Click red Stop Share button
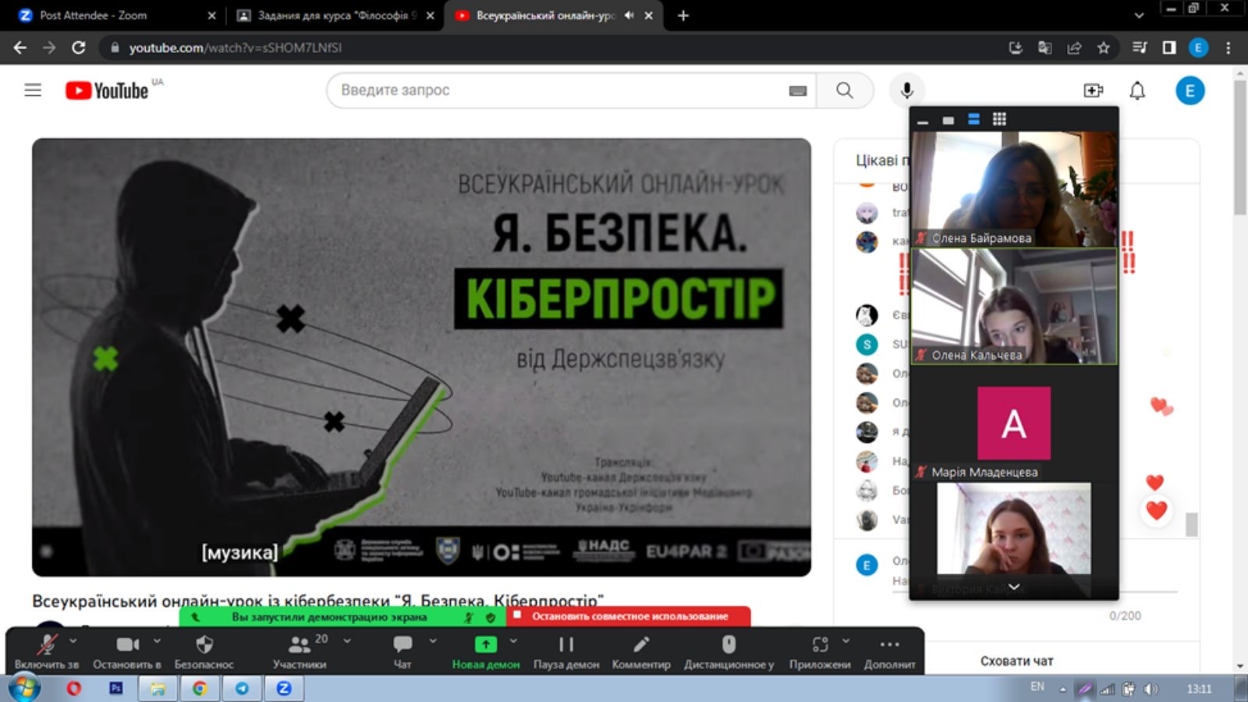This screenshot has height=702, width=1248. [629, 616]
